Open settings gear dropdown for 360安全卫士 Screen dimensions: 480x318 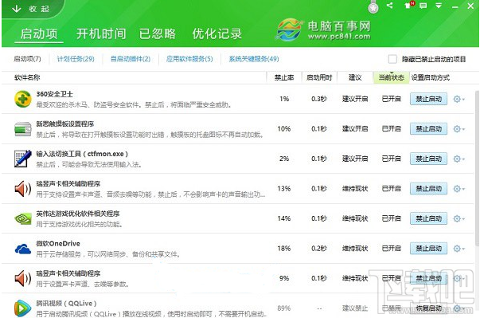coord(459,100)
